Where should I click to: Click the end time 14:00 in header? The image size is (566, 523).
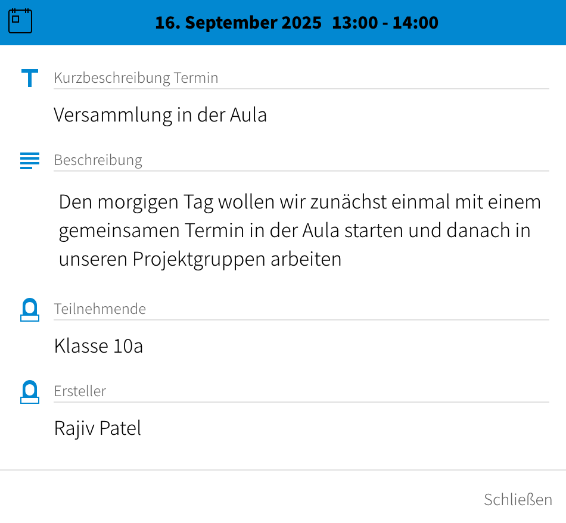415,23
